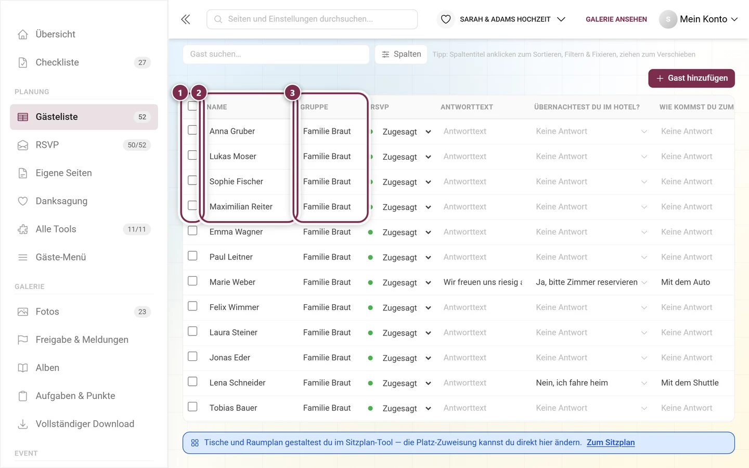
Task: Click the Galerie ansehen link
Action: coord(616,19)
